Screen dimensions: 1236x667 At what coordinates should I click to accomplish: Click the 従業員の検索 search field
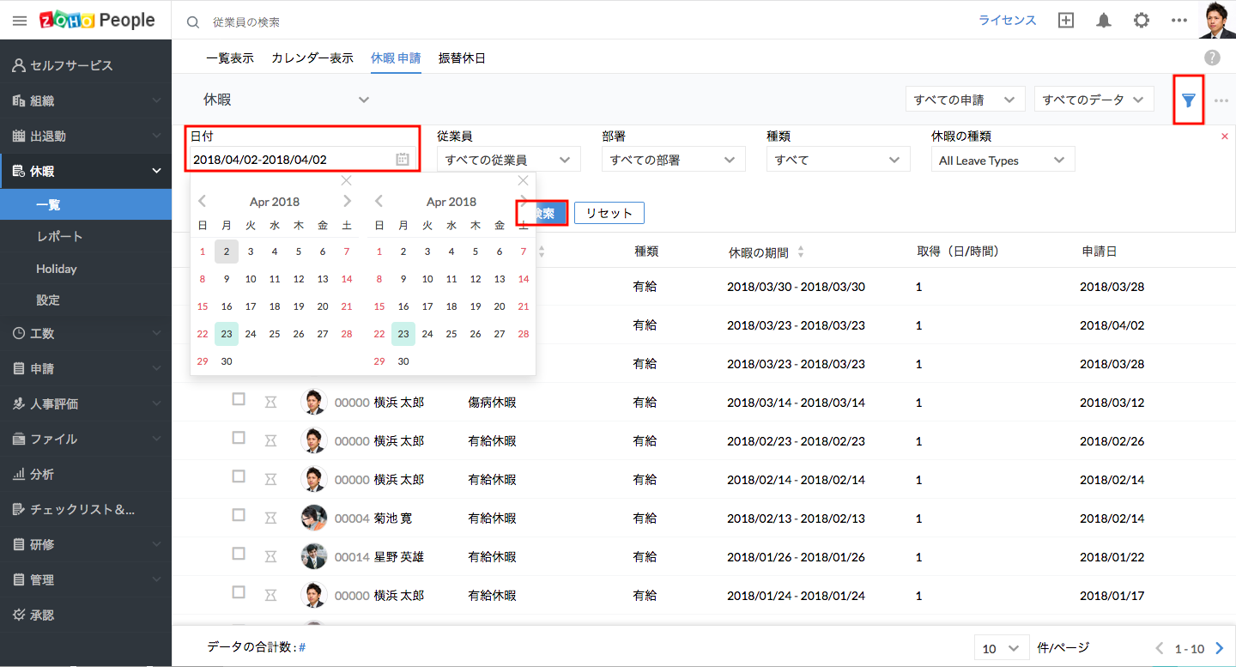(x=343, y=21)
